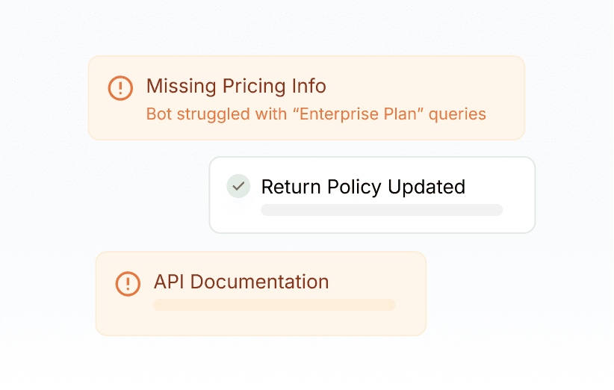614x390 pixels.
Task: Click the word "Missing" in the top heading
Action: point(179,86)
